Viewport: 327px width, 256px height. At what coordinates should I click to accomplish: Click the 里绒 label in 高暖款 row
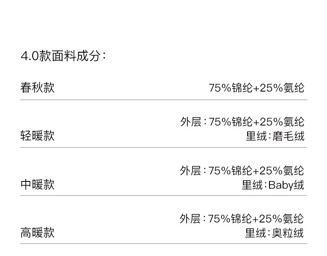pyautogui.click(x=255, y=233)
